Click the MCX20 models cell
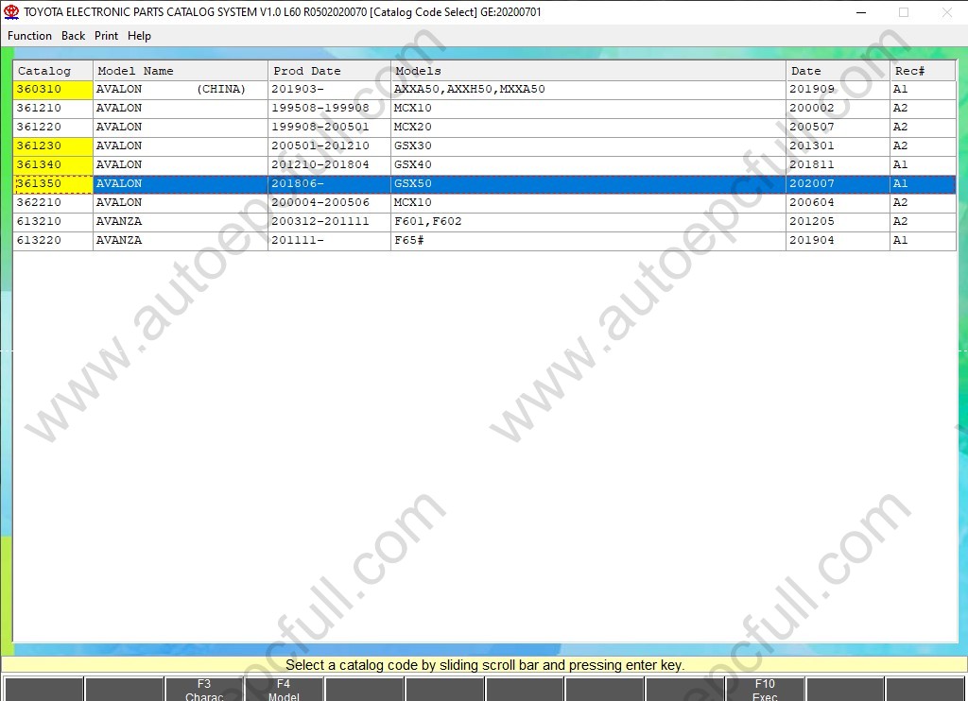968x701 pixels. (588, 128)
